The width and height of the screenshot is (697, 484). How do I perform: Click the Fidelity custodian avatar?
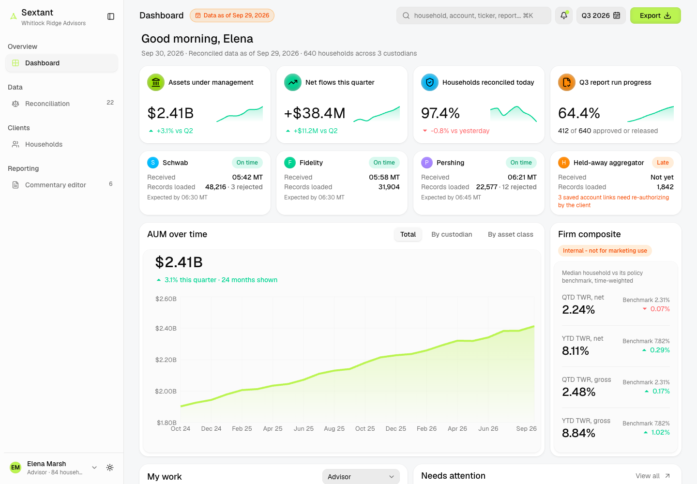(290, 163)
